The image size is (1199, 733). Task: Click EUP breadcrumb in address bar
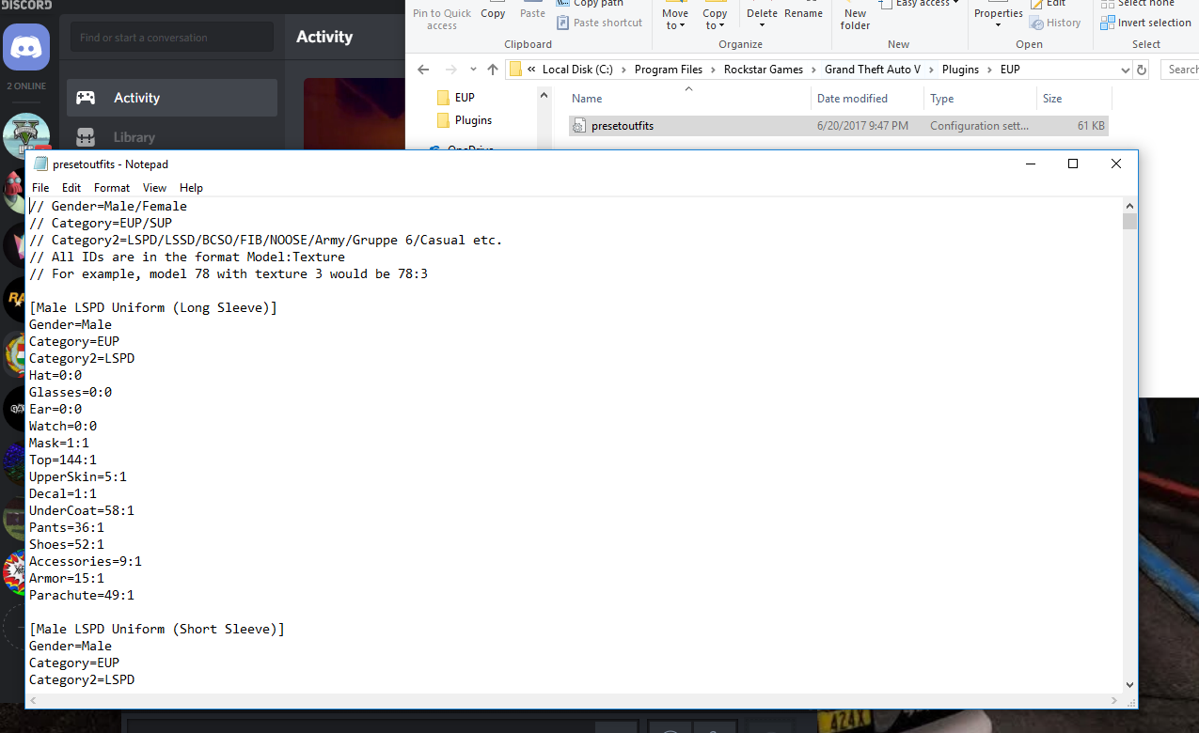(1010, 70)
